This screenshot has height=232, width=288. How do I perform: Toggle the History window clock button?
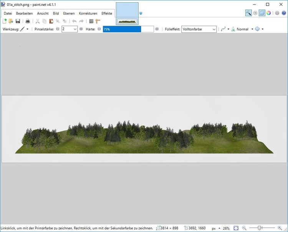[x=255, y=13]
